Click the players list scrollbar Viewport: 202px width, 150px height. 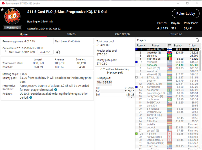201,61
